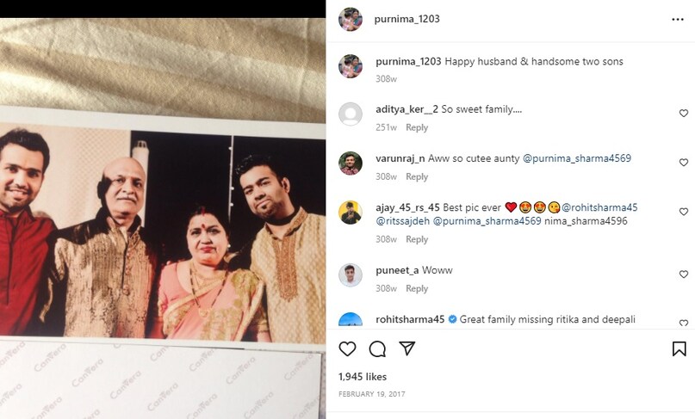695x419 pixels.
Task: Reply to puneet_a's comment
Action: 417,288
